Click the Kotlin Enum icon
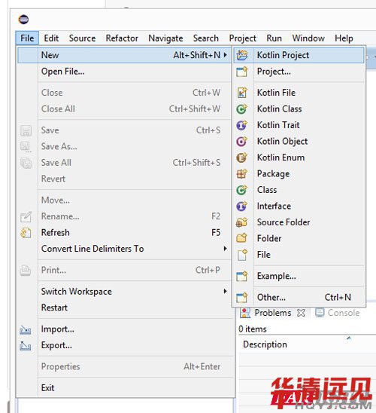Image resolution: width=376 pixels, height=413 pixels. (241, 158)
